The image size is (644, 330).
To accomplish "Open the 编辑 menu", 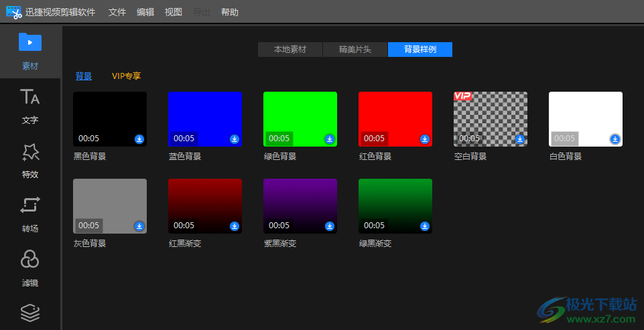I will point(145,12).
